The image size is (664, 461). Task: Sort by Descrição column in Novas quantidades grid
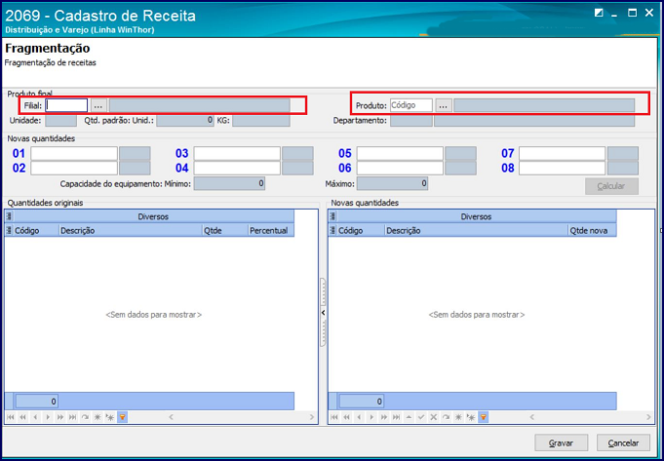point(476,230)
